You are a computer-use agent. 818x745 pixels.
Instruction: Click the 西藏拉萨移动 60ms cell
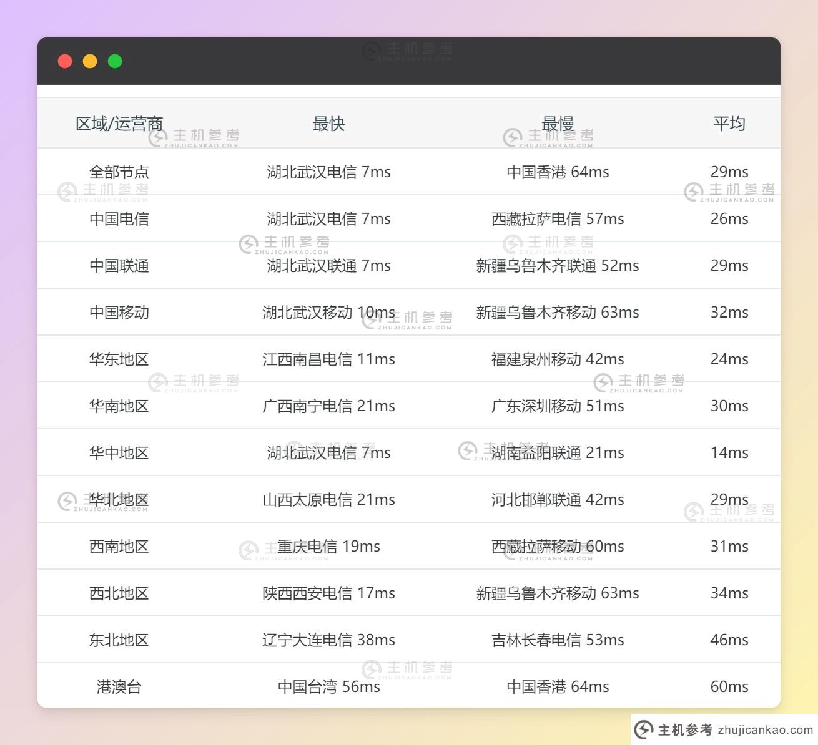point(558,546)
